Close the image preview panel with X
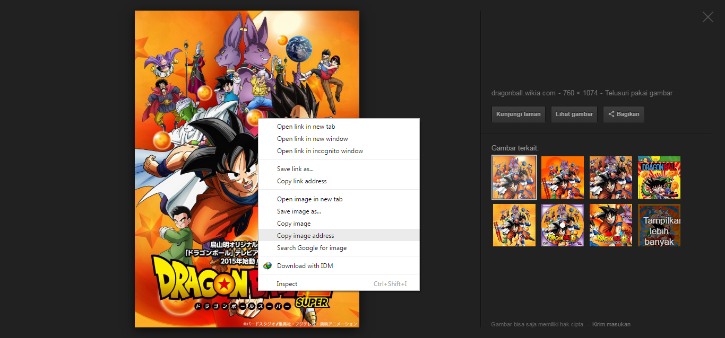This screenshot has height=338, width=725. click(708, 17)
